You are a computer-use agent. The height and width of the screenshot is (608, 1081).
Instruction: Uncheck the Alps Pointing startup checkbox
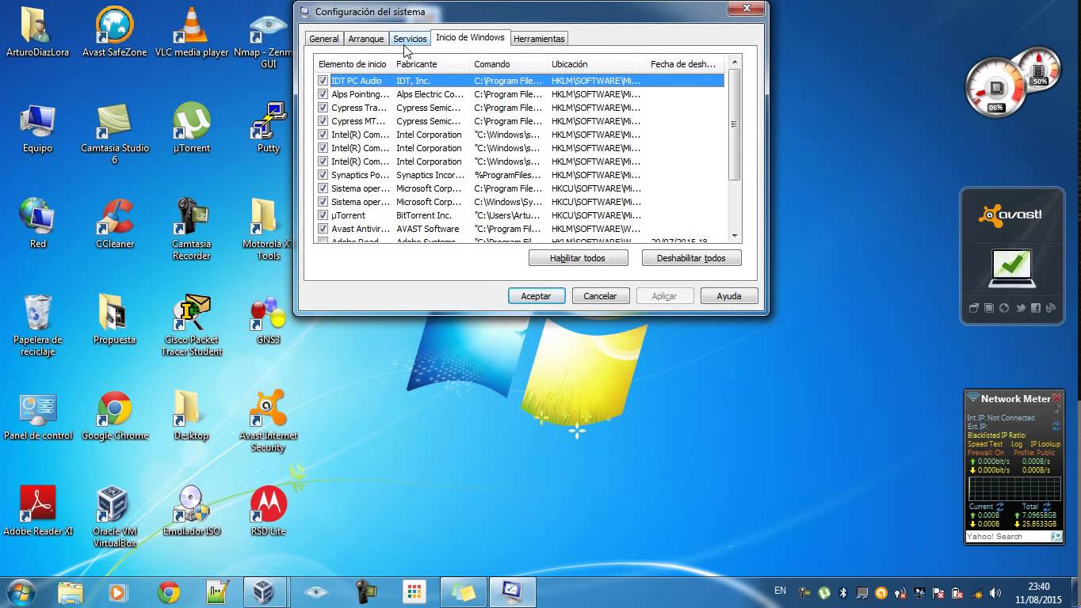pos(323,94)
